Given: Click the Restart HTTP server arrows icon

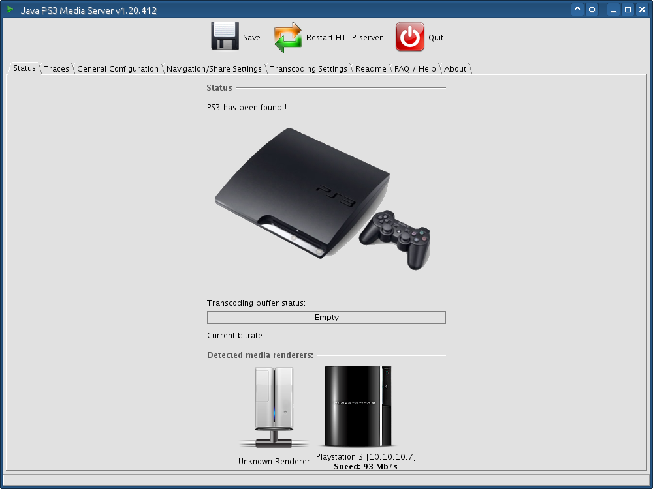Looking at the screenshot, I should [x=288, y=37].
